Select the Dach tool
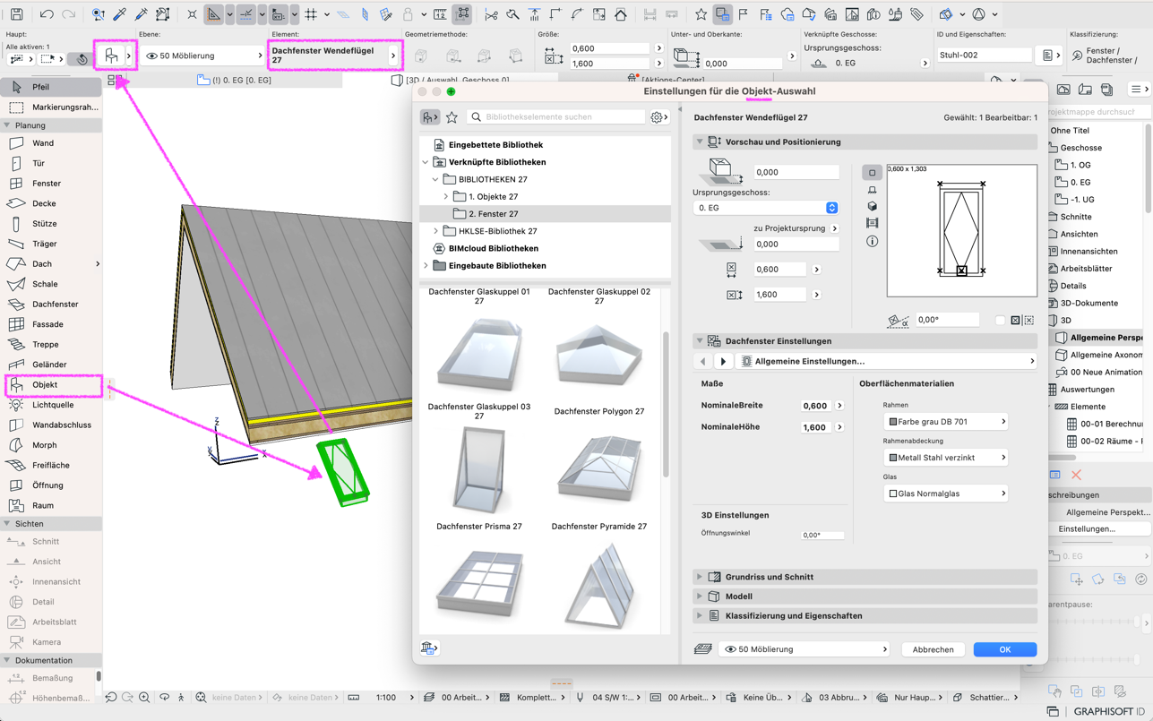1153x721 pixels. 51,264
